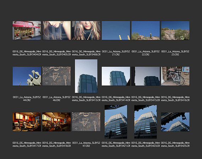Screen dimensions: 202x159
Task: Select the storefront thumbnail SL8Y3404
Action: (x=27, y=30)
